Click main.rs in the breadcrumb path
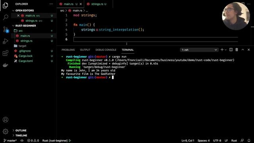The image size is (254, 143). [77, 11]
